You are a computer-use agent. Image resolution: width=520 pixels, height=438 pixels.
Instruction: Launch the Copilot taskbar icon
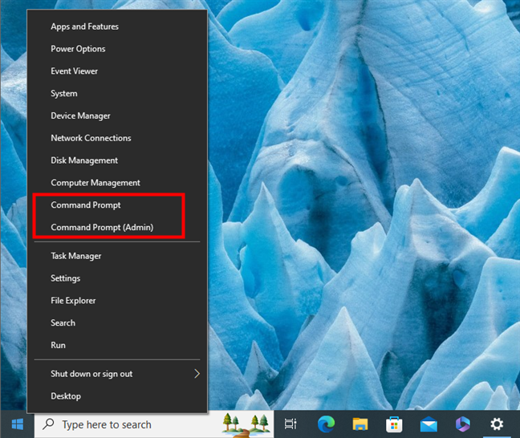coord(463,424)
